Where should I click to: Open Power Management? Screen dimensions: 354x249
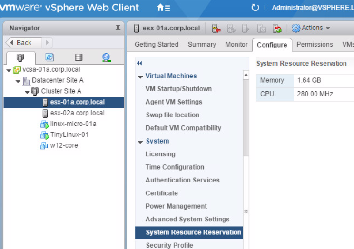(176, 206)
